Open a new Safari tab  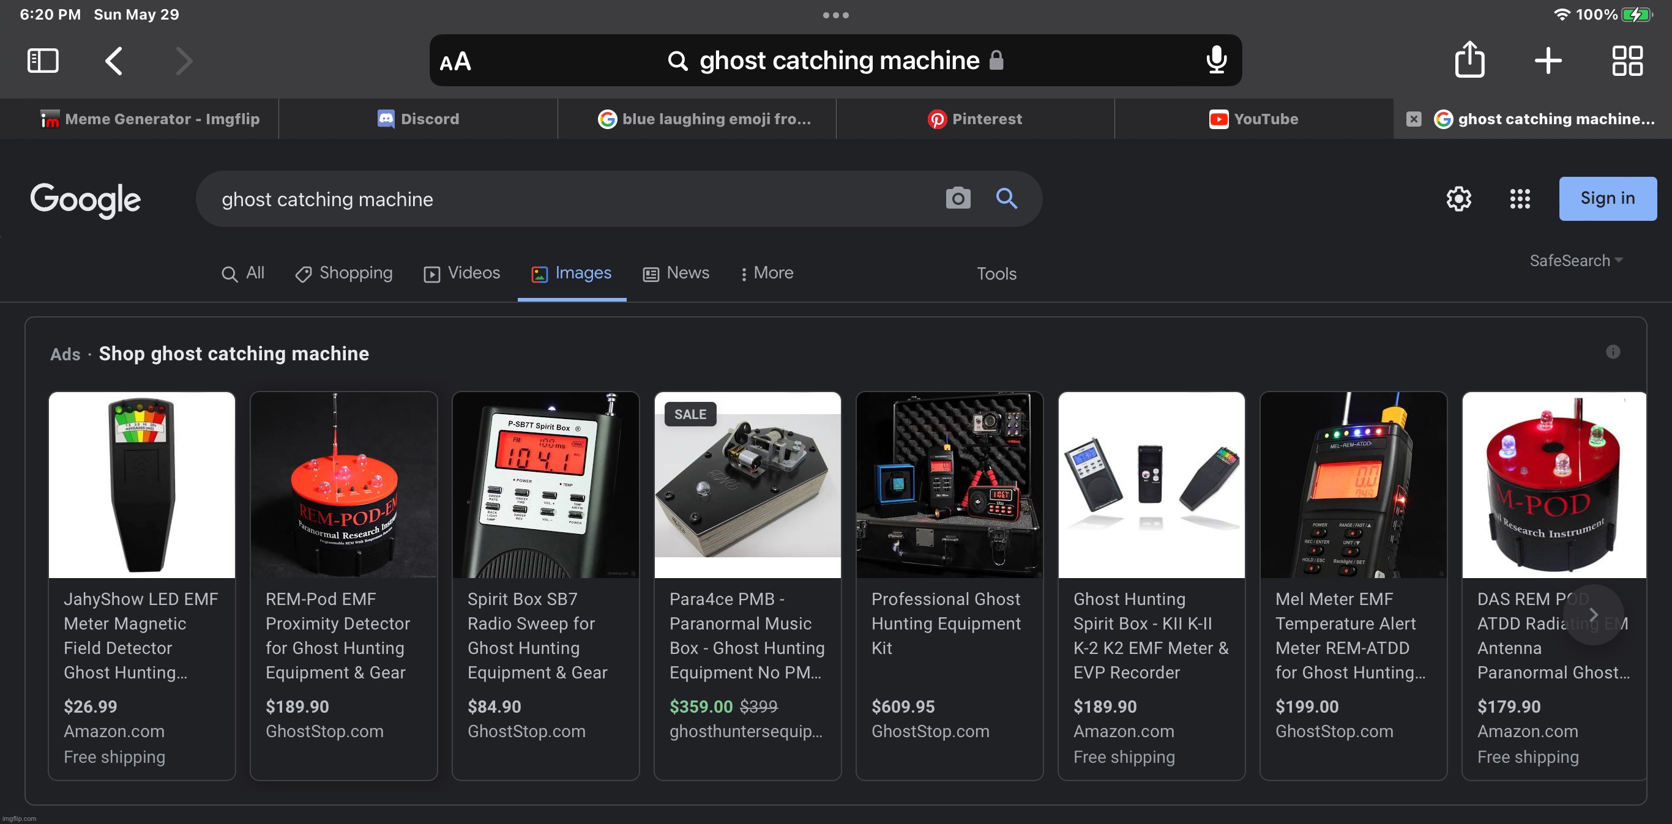[1548, 61]
